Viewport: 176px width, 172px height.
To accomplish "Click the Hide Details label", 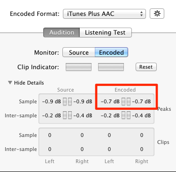I will coord(29,83).
